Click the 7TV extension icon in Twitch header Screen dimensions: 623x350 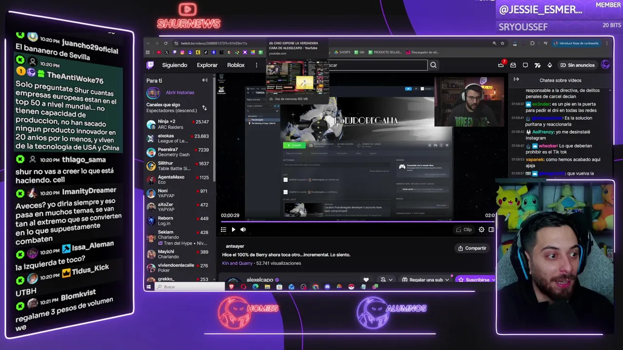(537, 65)
